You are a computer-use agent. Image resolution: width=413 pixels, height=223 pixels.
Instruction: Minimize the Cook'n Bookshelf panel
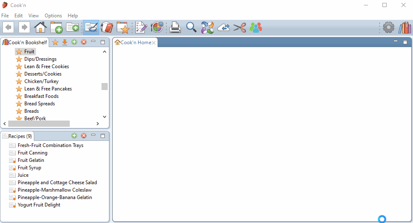(93, 42)
